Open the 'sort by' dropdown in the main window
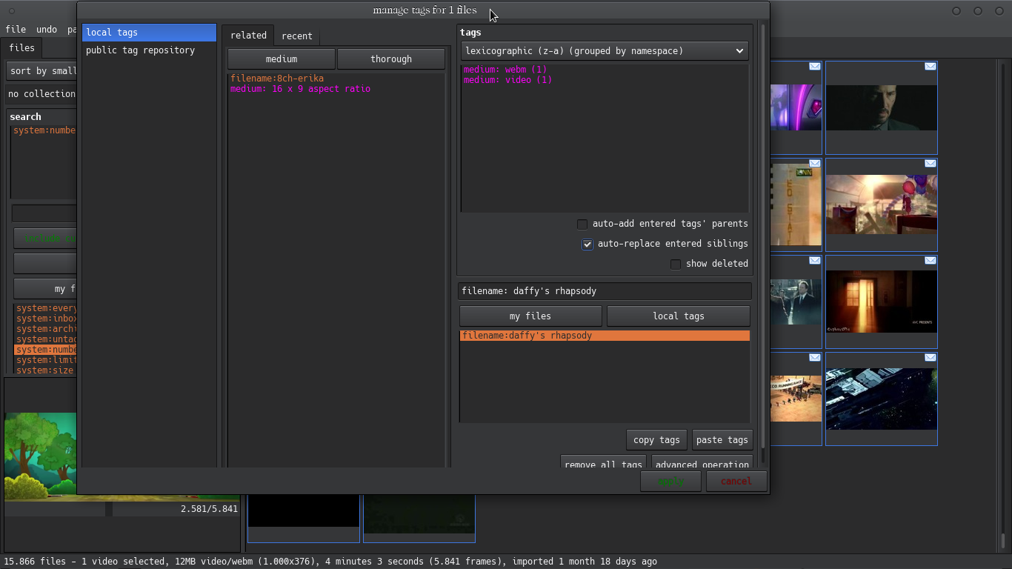 click(42, 71)
